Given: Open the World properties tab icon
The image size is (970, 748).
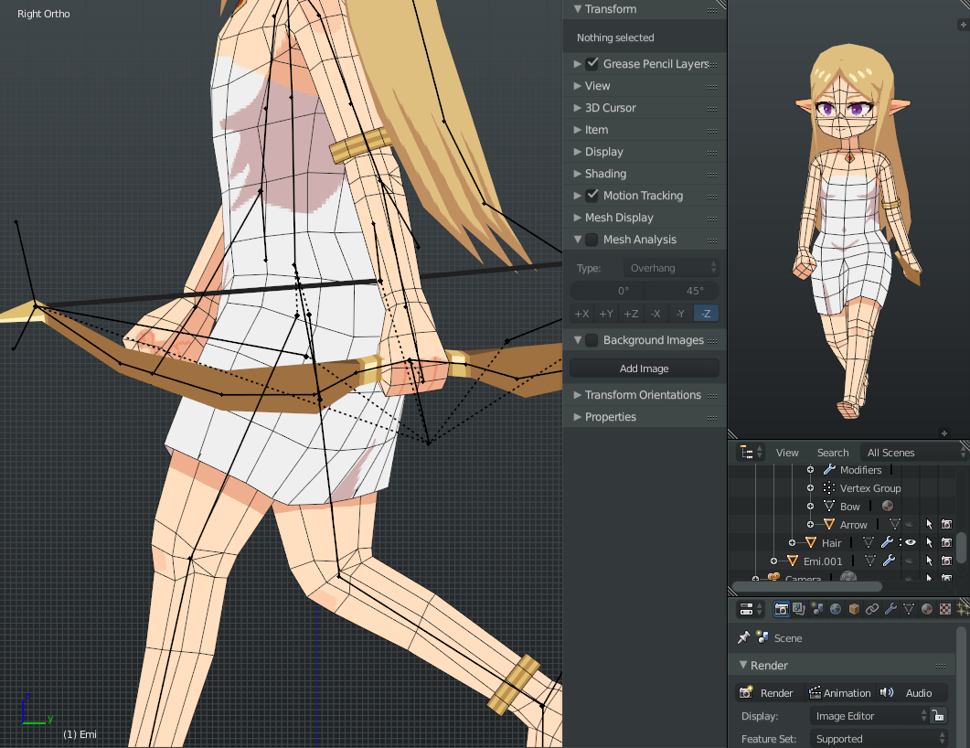Looking at the screenshot, I should tap(836, 609).
